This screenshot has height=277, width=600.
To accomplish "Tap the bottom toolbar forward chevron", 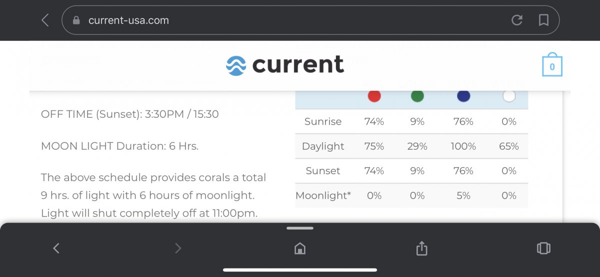I will [x=178, y=248].
